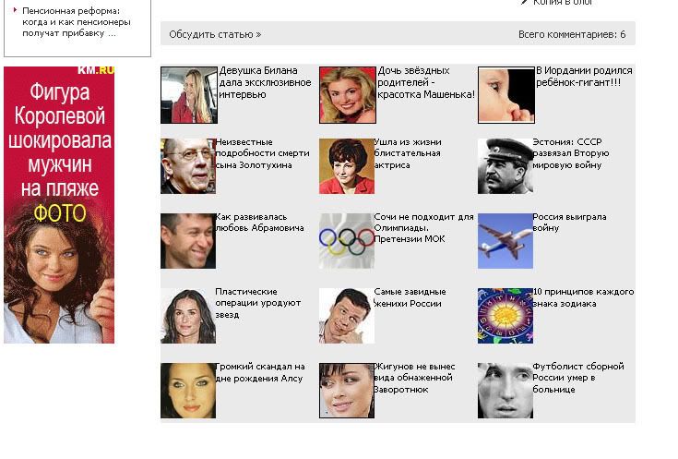The image size is (678, 459).
Task: Open headline Сочи не подходит для Олимпиады
Action: 423,228
